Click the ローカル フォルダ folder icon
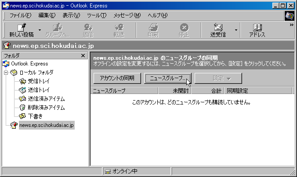The height and width of the screenshot is (177, 297). tap(14, 72)
